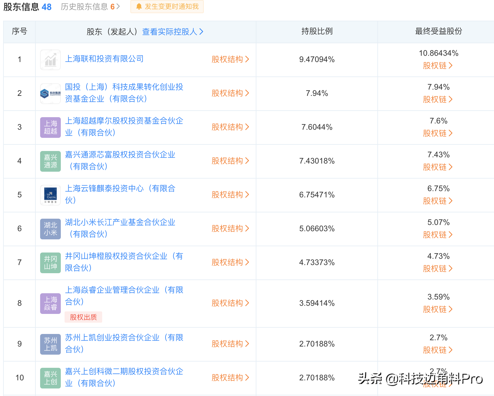Image resolution: width=494 pixels, height=396 pixels.
Task: Expand 股权结构 for 上海焱睿企业管理
Action: [230, 303]
